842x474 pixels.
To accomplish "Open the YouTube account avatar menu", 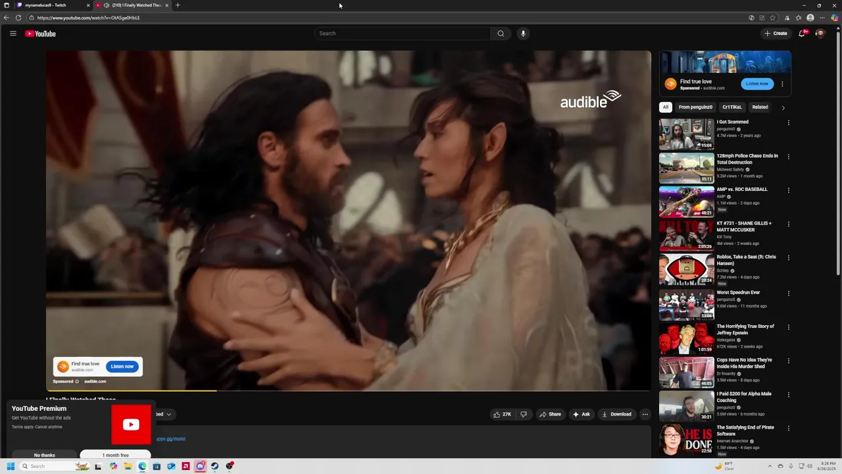I will coord(820,34).
